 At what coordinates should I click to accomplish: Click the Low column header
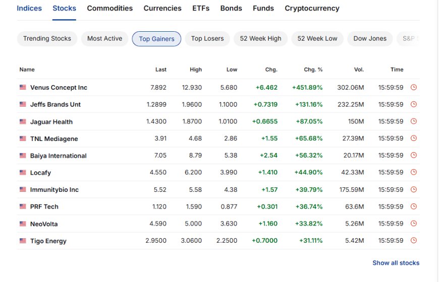232,69
